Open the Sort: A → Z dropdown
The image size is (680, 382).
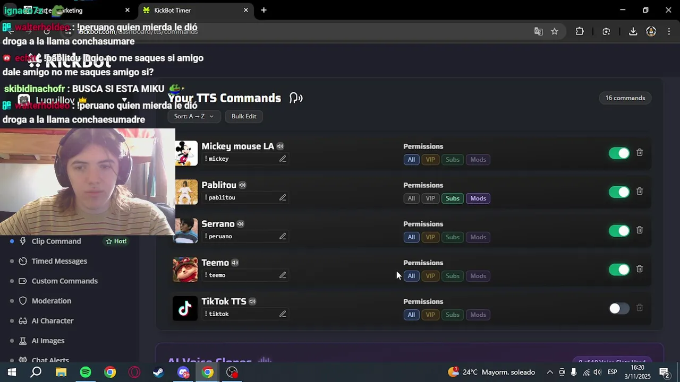tap(194, 116)
